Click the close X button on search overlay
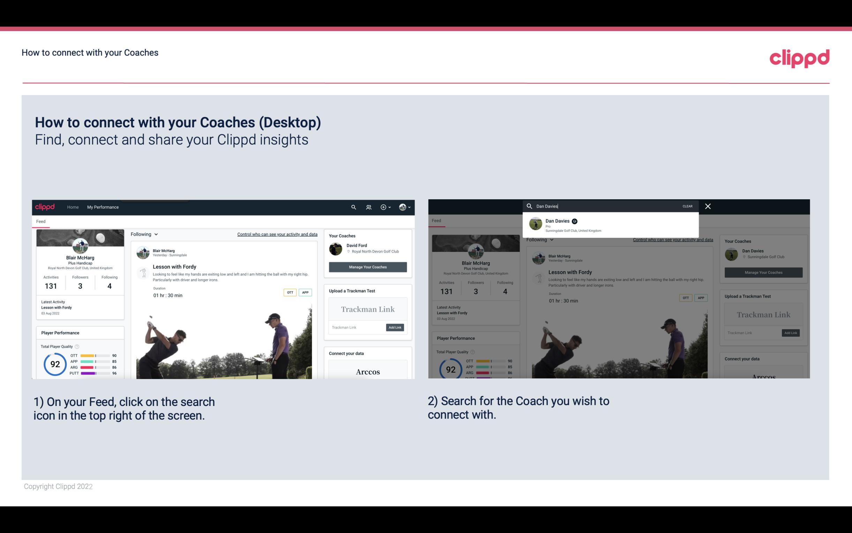The width and height of the screenshot is (852, 533). tap(707, 206)
